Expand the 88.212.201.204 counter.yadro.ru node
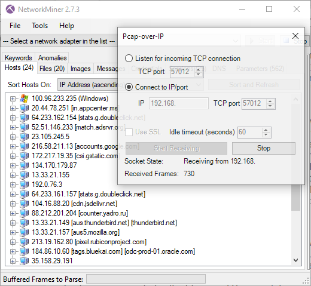This screenshot has width=311, height=286. point(13,213)
